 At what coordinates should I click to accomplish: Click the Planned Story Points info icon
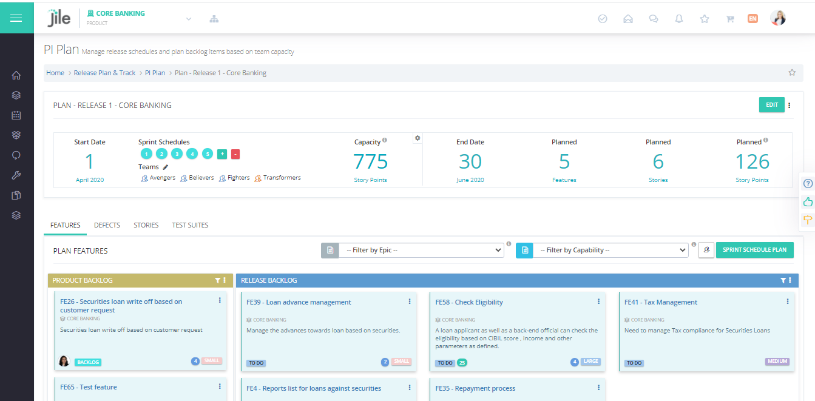766,140
